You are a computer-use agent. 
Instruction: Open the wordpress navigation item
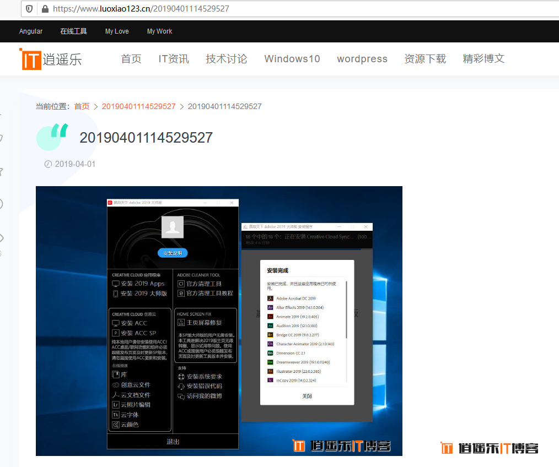(362, 59)
